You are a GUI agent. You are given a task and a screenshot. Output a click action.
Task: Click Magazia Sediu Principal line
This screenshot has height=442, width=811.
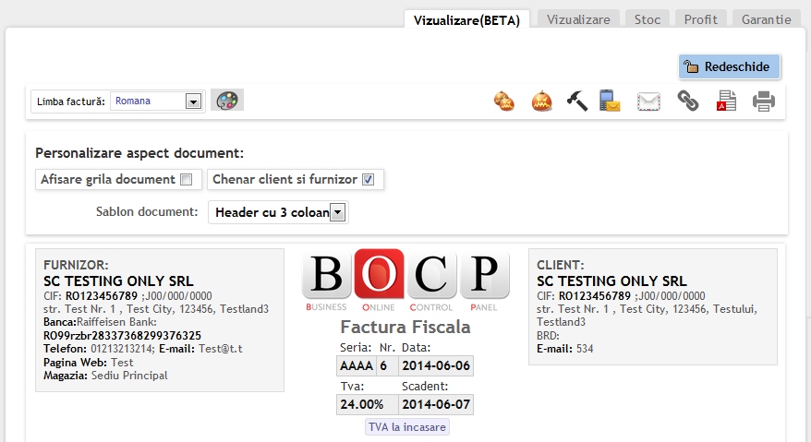tap(105, 376)
